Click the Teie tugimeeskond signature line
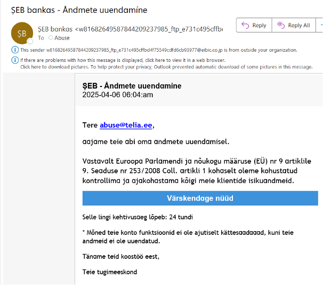 pyautogui.click(x=110, y=272)
